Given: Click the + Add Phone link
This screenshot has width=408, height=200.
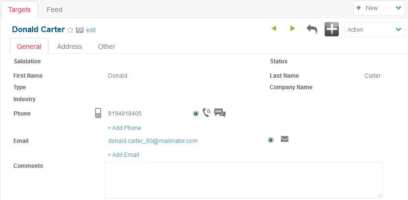Looking at the screenshot, I should tap(124, 128).
